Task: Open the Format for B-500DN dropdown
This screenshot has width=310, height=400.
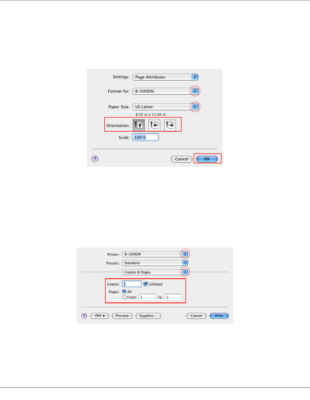Action: (x=165, y=91)
